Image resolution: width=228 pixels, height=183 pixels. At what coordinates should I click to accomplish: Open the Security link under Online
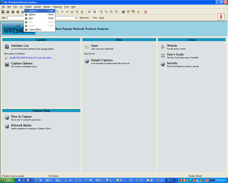[x=172, y=63]
